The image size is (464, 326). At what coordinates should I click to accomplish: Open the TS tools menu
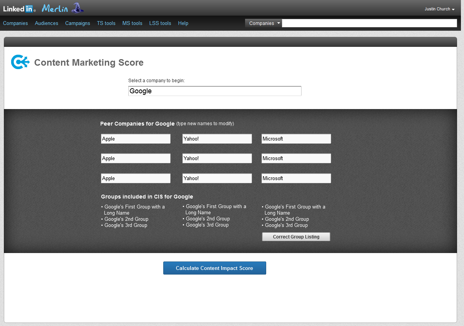106,23
